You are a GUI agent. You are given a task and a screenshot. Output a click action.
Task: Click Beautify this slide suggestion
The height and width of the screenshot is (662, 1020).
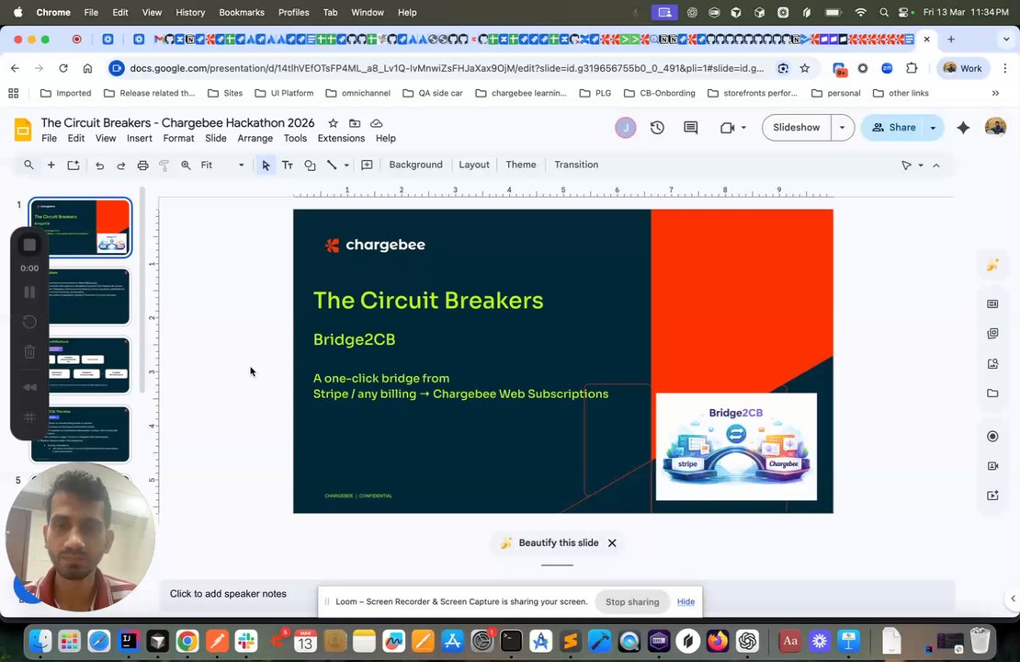pyautogui.click(x=558, y=542)
